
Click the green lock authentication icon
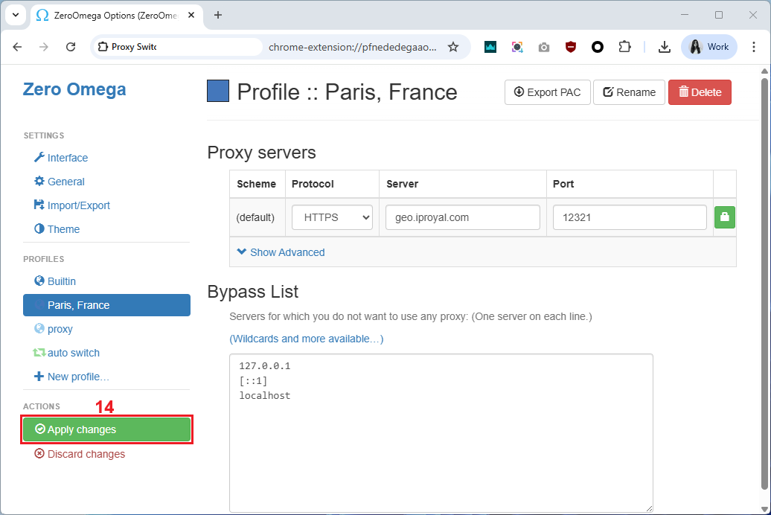click(x=724, y=217)
